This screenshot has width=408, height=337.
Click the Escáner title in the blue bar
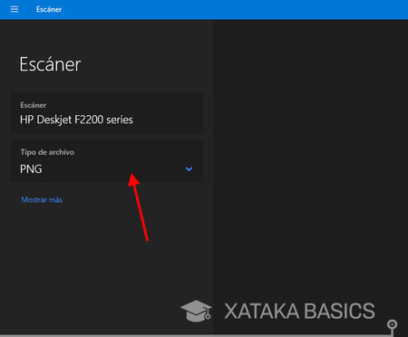pos(49,9)
